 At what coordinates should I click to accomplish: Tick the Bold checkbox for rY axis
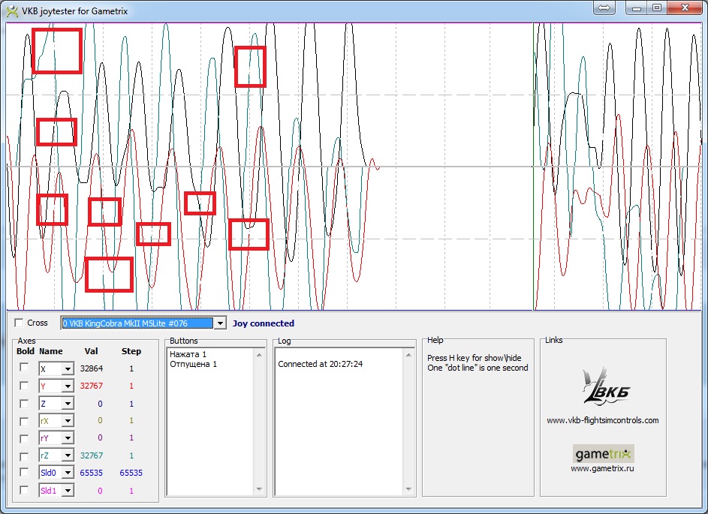click(24, 437)
